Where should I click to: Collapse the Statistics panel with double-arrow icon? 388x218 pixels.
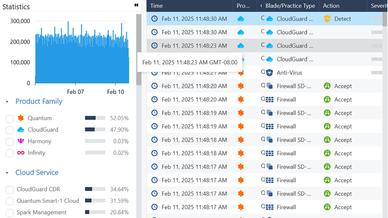coord(136,5)
